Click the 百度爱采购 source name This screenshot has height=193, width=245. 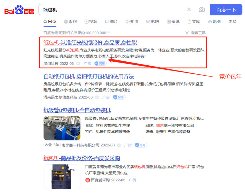100,180
